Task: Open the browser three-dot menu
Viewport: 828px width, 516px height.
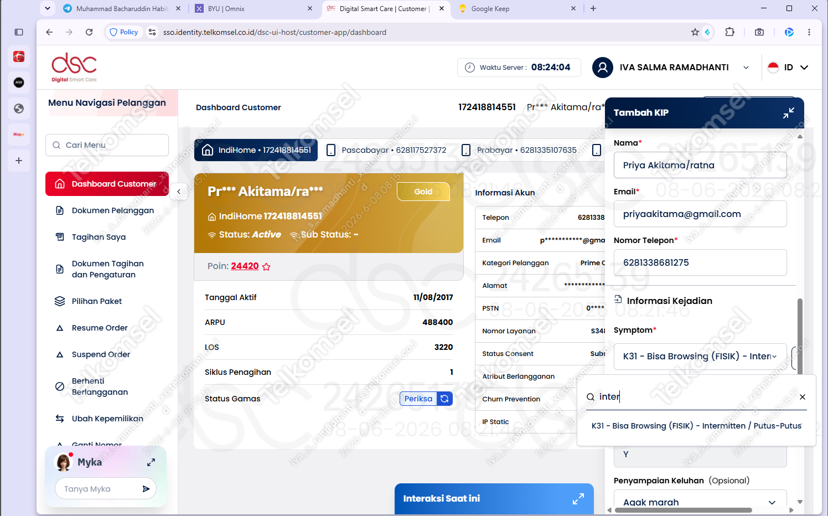Action: [809, 32]
